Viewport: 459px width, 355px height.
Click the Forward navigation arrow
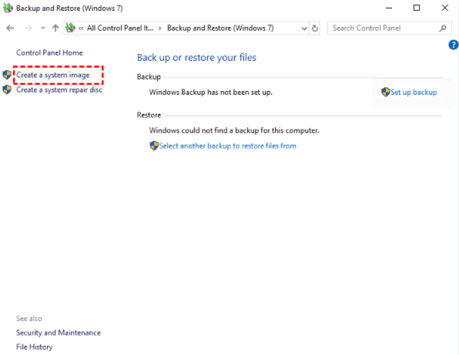pos(28,28)
